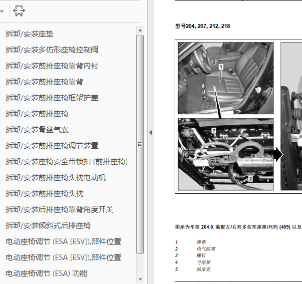Jump to 电动座椅调节 (ESA) 功能 bookmark
Screen dimensions: 302x284
46,274
